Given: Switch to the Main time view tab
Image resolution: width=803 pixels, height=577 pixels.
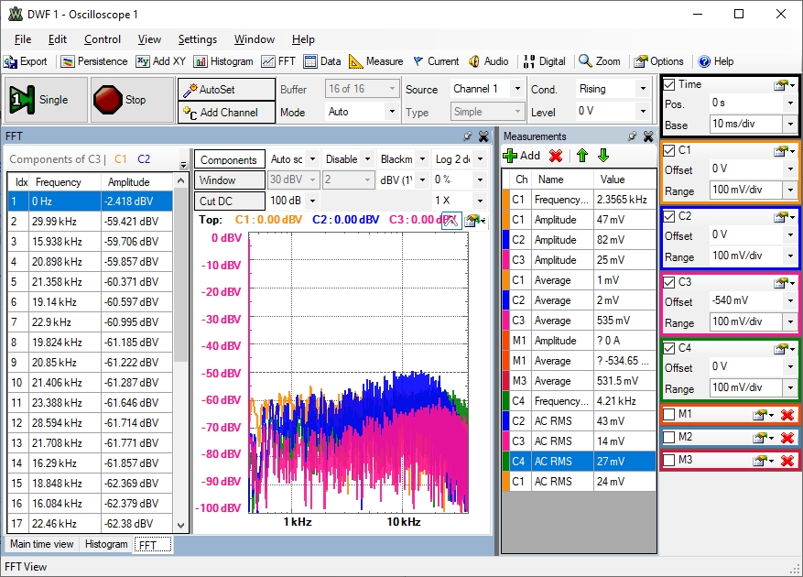Looking at the screenshot, I should (x=42, y=544).
